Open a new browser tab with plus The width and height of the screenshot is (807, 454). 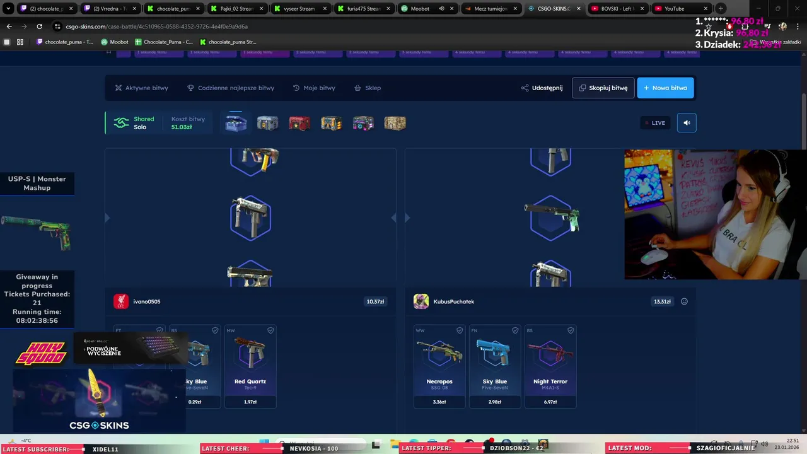click(721, 9)
